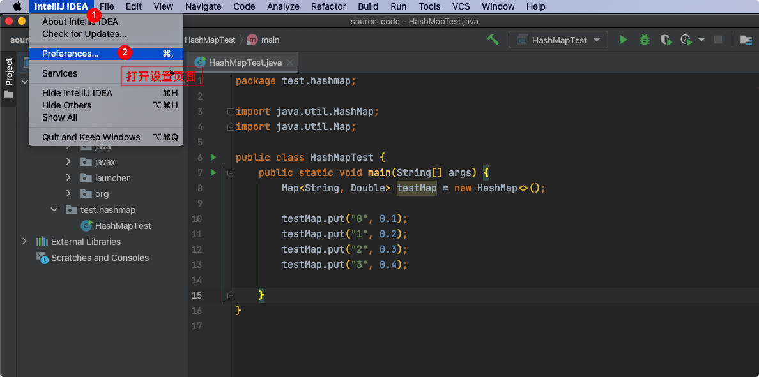The height and width of the screenshot is (377, 759).
Task: Open the Window menu
Action: (498, 6)
